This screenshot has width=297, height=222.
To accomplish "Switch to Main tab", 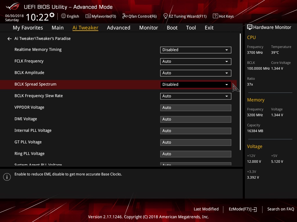I will tap(58, 28).
